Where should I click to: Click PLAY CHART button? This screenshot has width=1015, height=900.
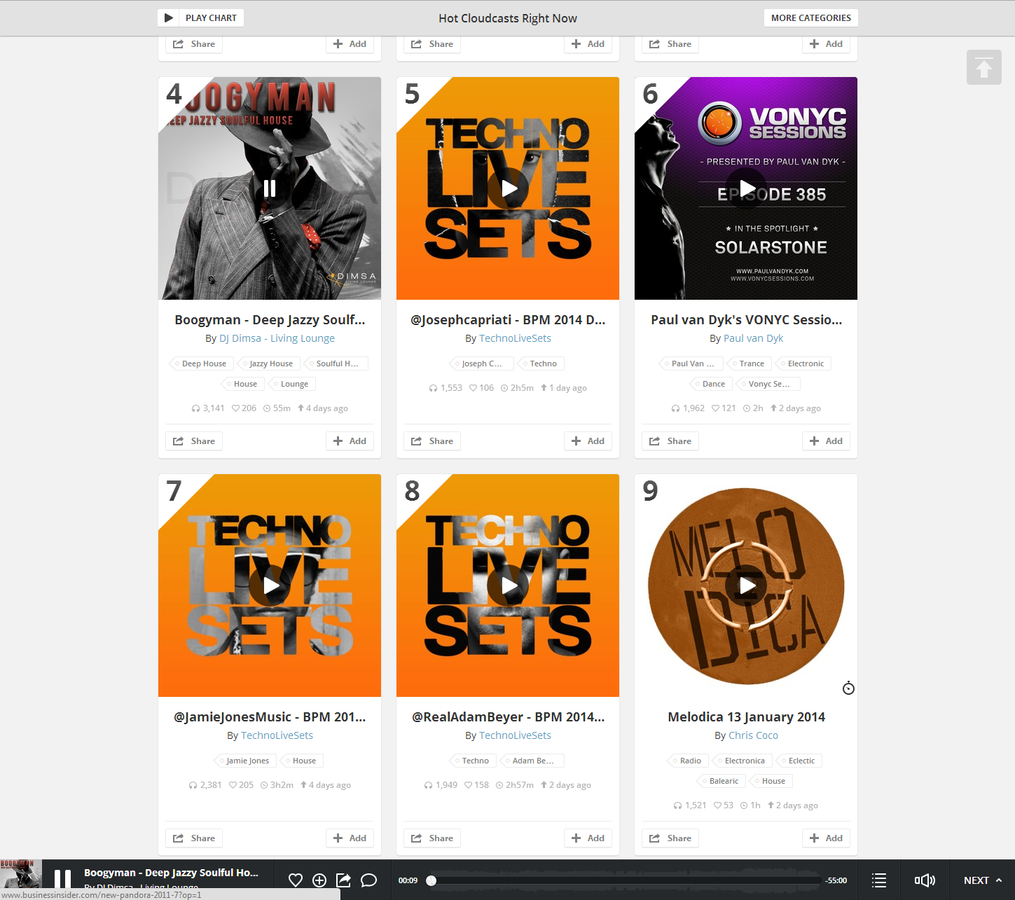coord(201,18)
